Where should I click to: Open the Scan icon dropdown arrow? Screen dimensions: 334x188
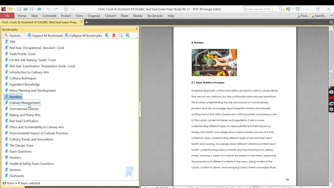(x=43, y=9)
